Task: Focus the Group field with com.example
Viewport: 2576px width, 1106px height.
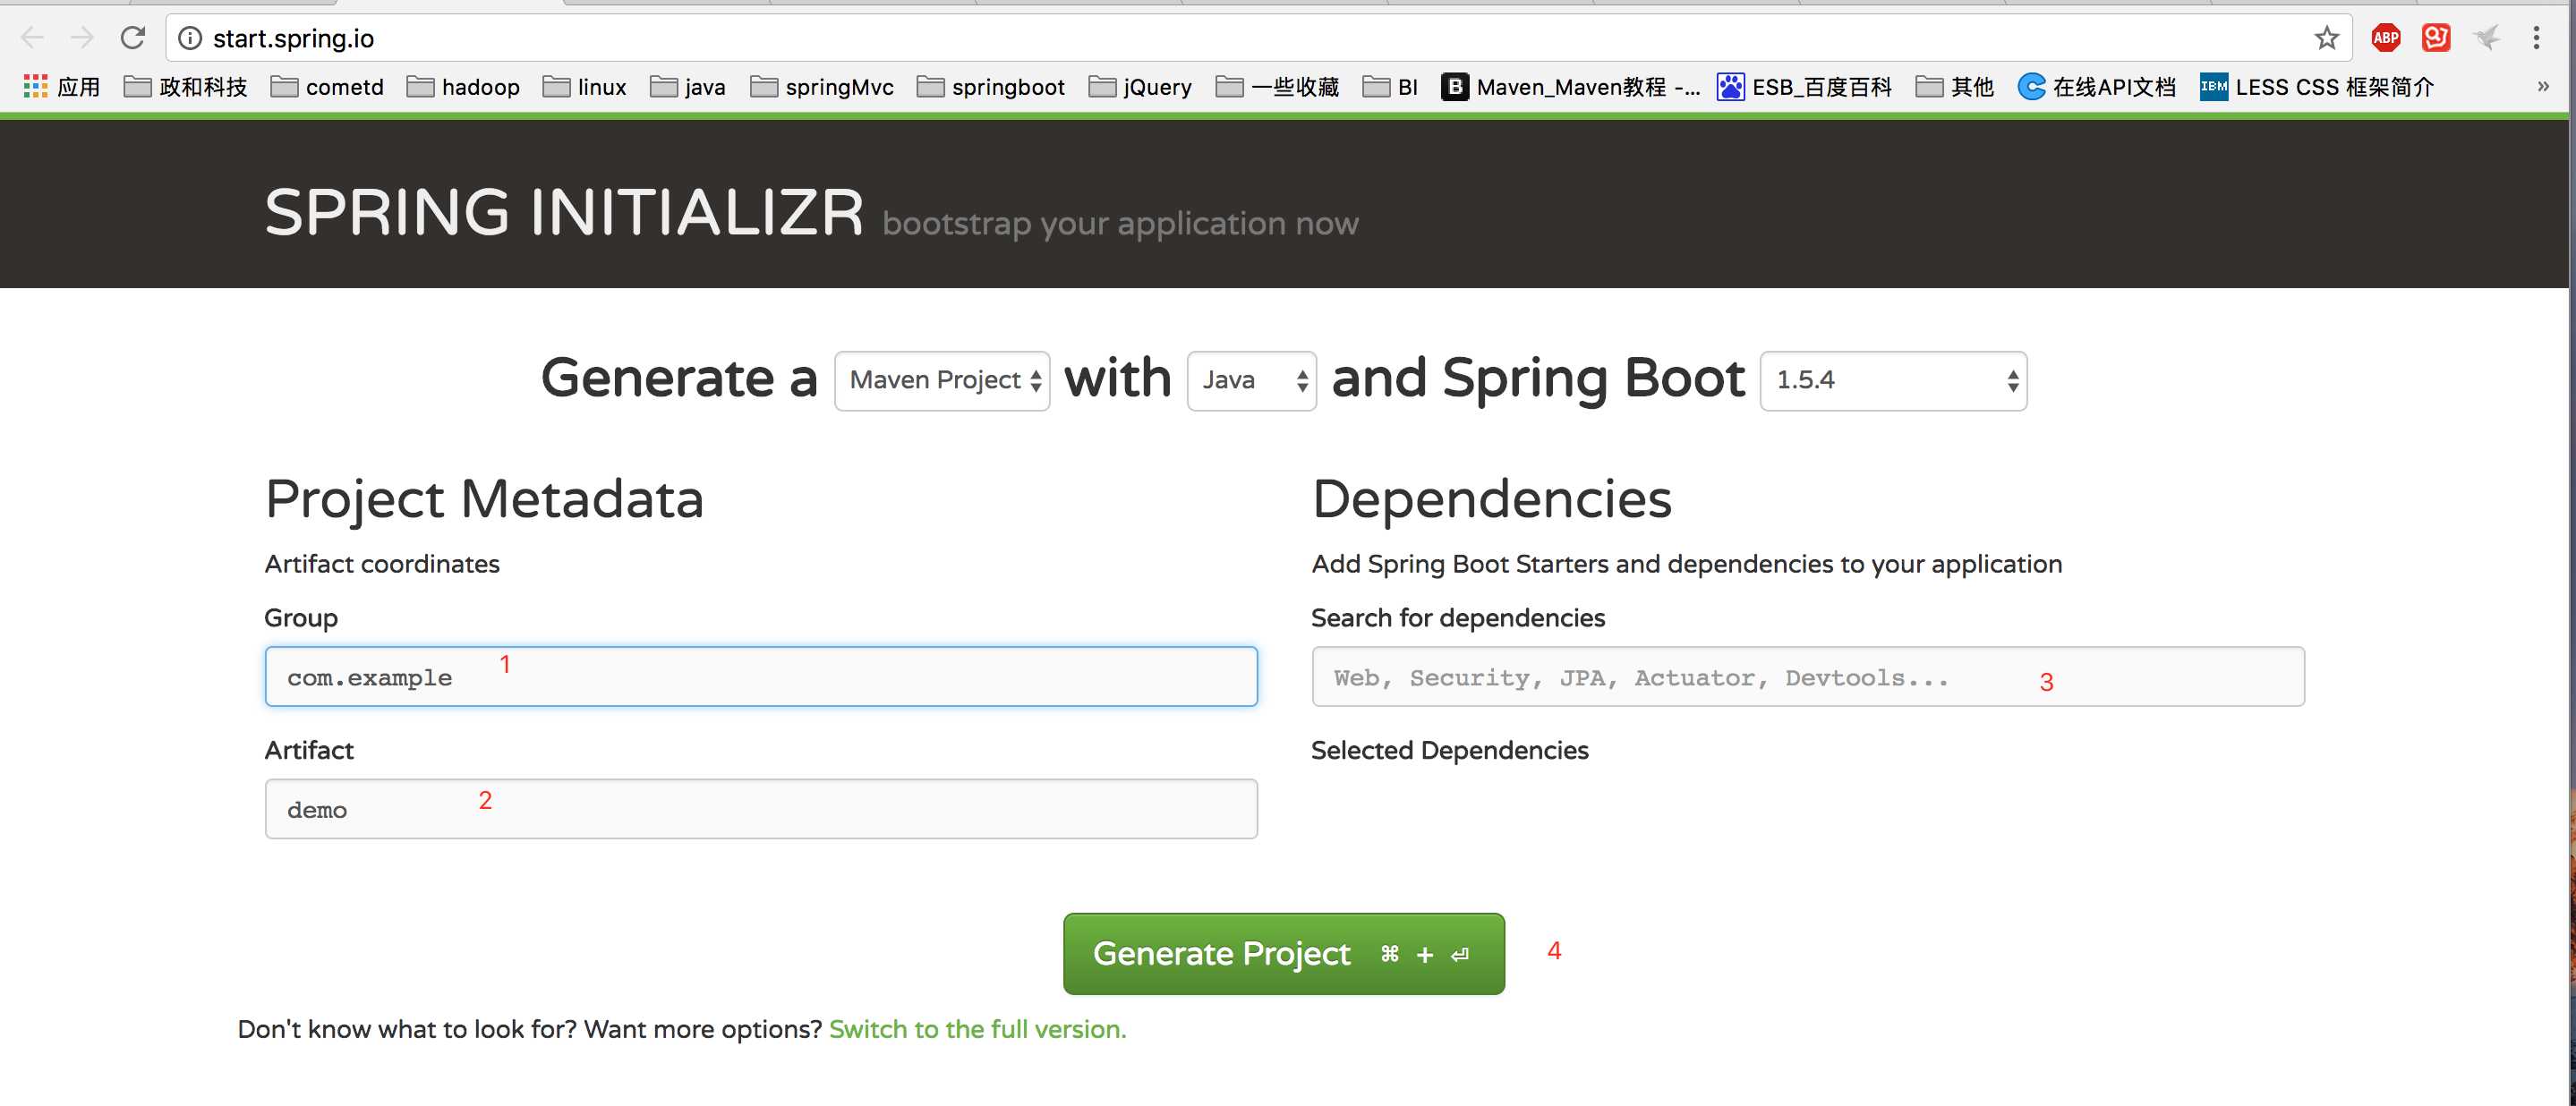Action: tap(761, 676)
